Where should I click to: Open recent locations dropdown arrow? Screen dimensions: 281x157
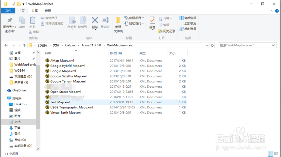click(x=19, y=45)
